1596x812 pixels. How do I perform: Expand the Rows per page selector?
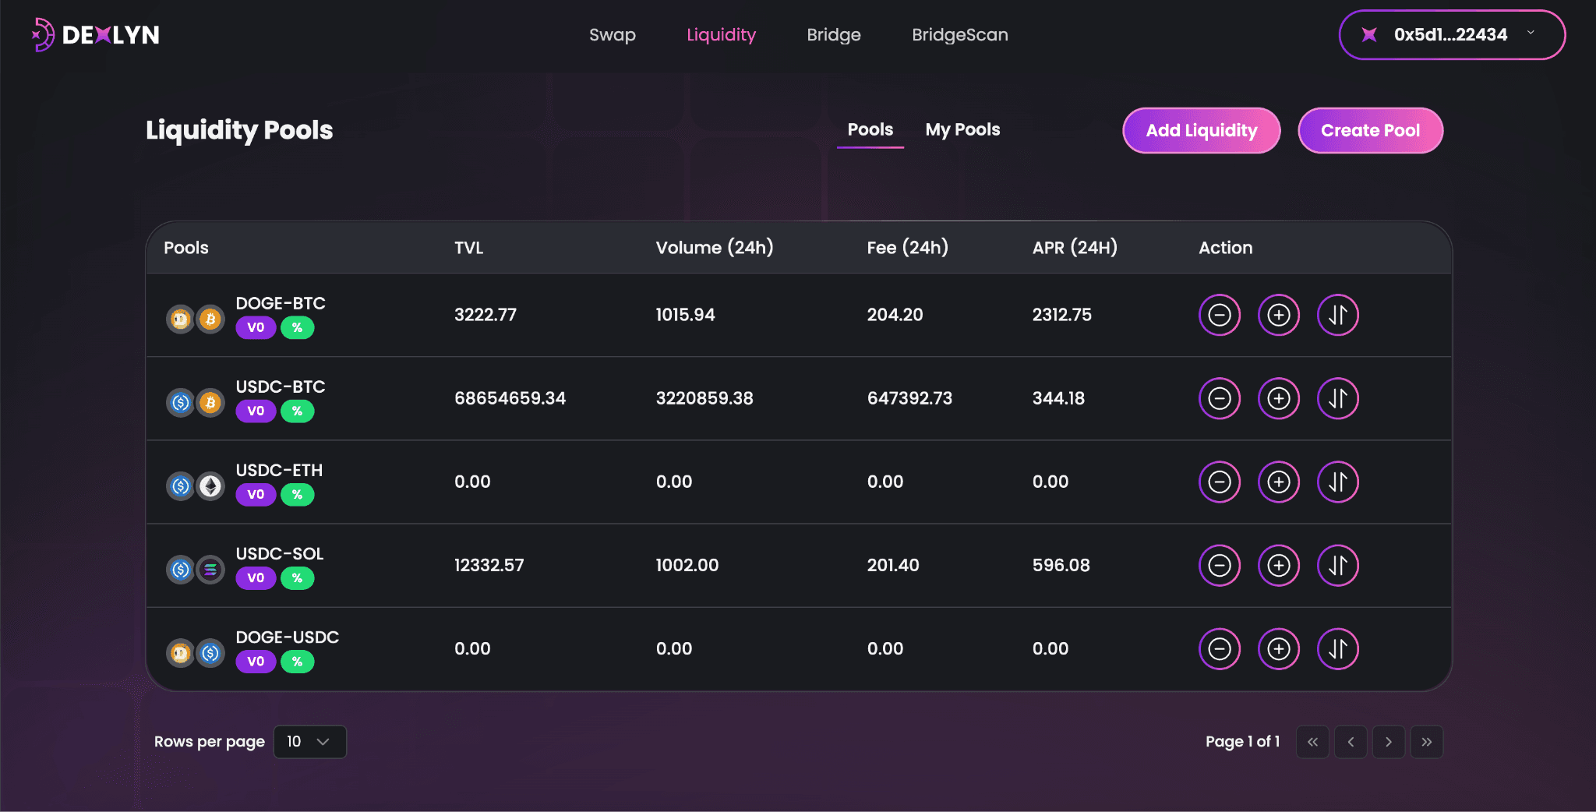pos(309,742)
